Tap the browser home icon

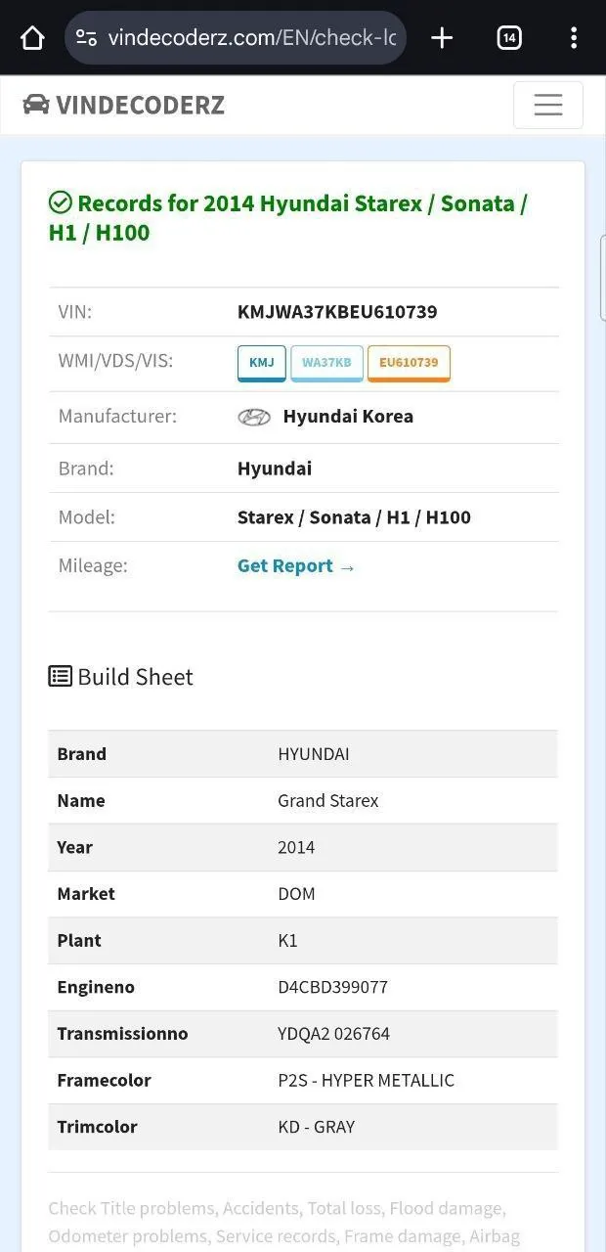[32, 38]
